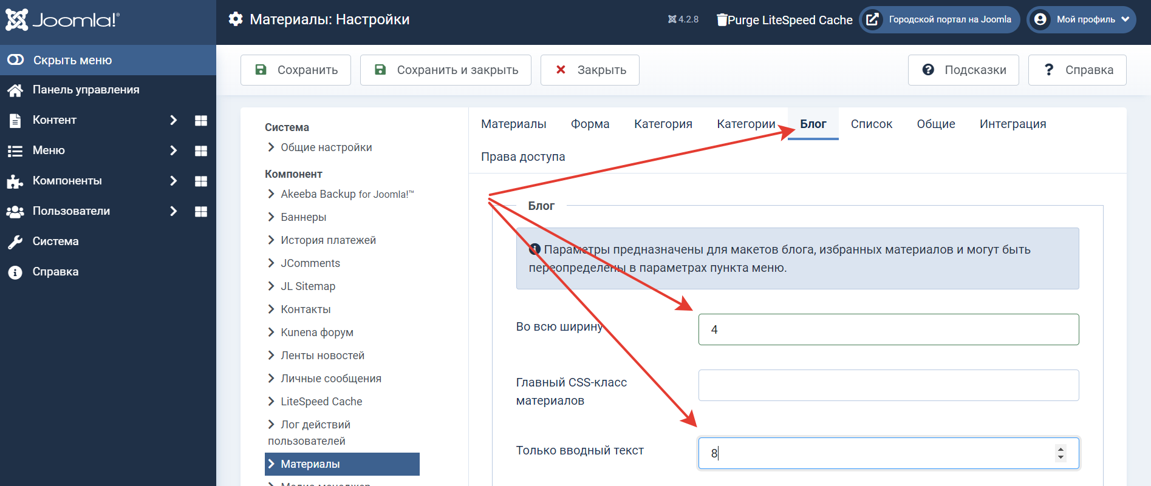Switch to the Список tab
Image resolution: width=1151 pixels, height=486 pixels.
[871, 124]
